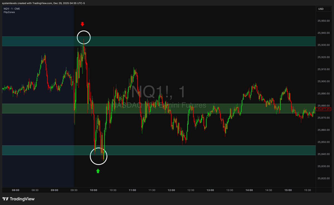Viewport: 334px width, 205px height.
Task: Click the 25,860.00 price axis label
Action: pyautogui.click(x=324, y=130)
